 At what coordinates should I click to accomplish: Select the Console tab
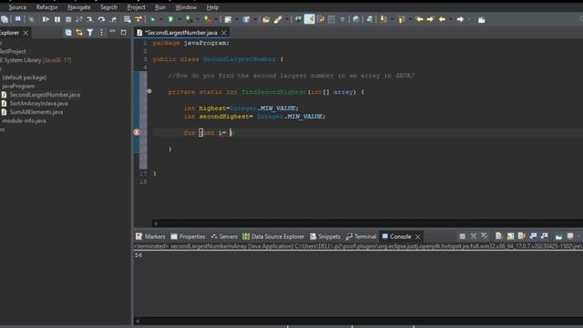[x=396, y=237]
